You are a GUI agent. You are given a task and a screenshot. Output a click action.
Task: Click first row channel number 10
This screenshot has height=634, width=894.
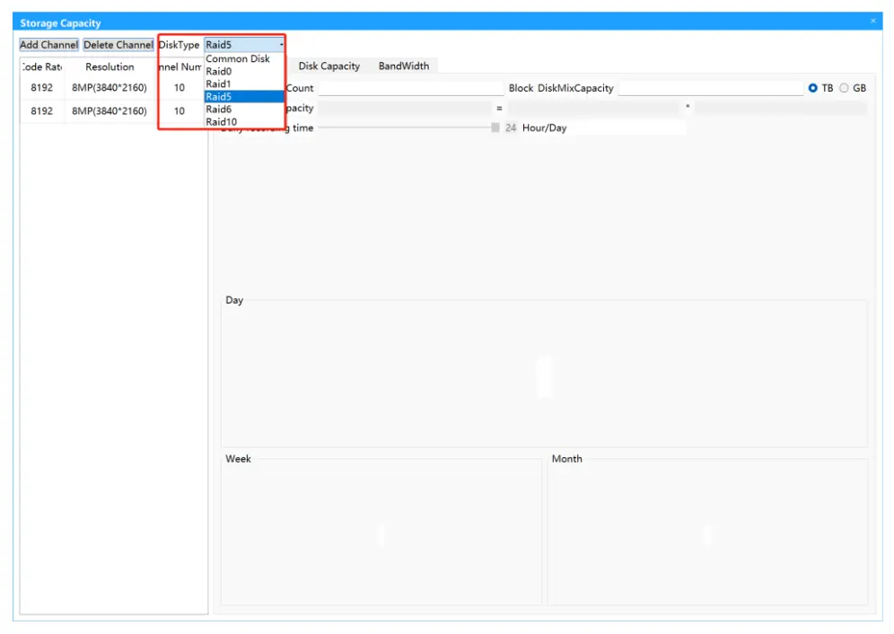coord(179,87)
